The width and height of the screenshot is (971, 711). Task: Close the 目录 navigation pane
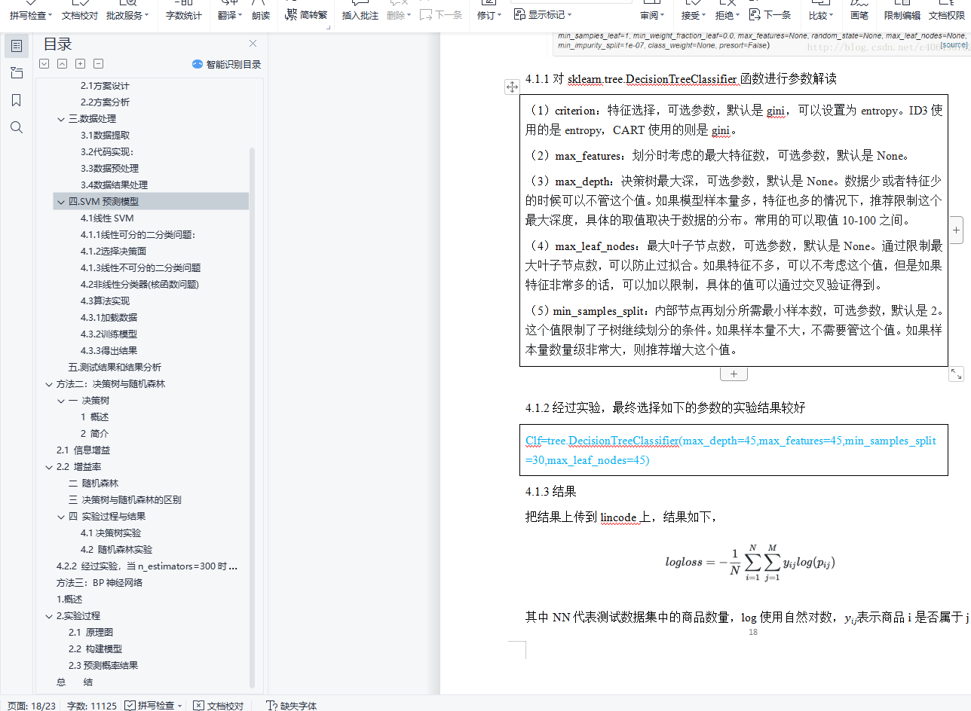pos(253,44)
